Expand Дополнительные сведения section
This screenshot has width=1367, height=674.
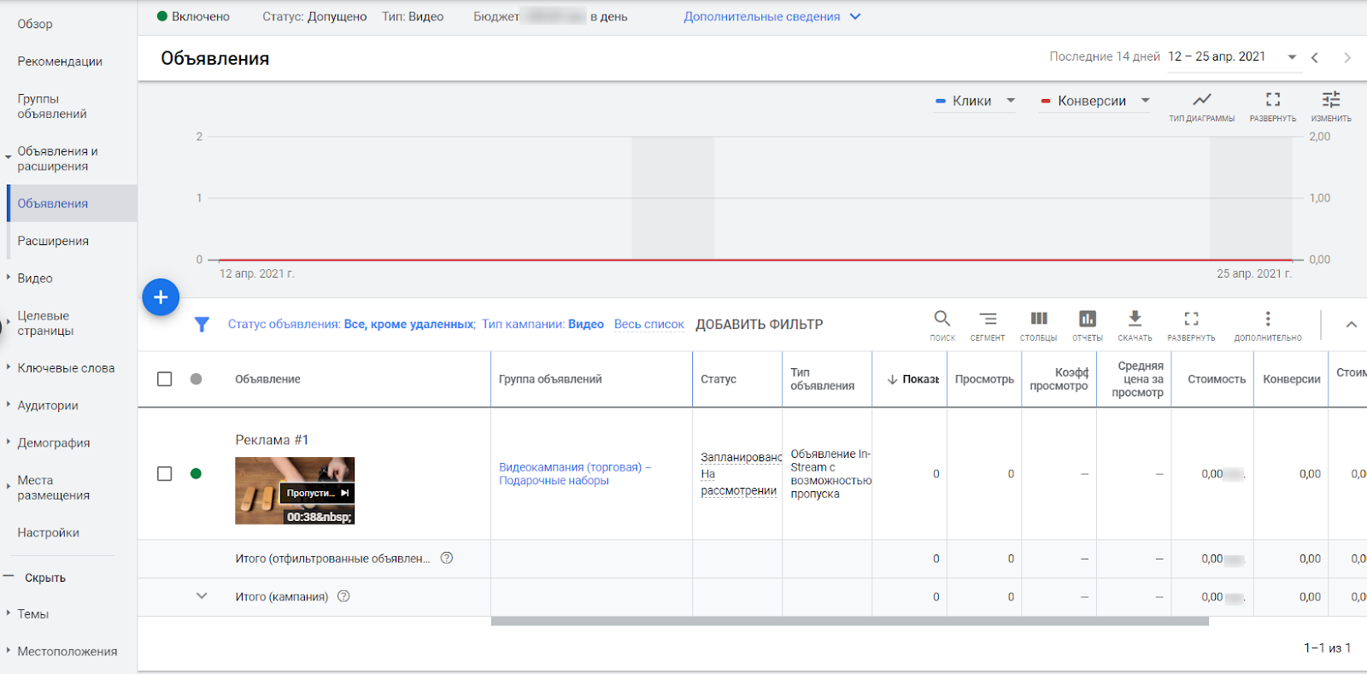coord(772,17)
